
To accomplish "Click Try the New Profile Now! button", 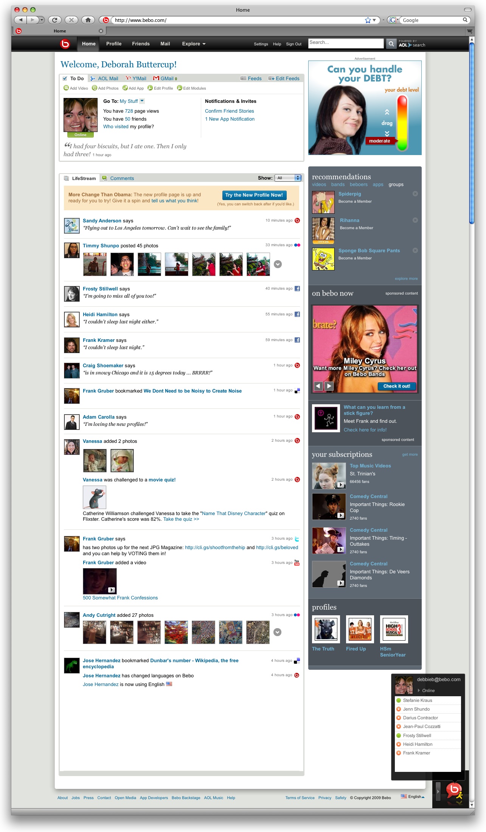I will tap(254, 195).
